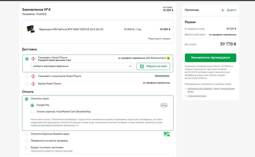Click the Замовлення №4 heading
255x157 pixels.
coord(36,10)
